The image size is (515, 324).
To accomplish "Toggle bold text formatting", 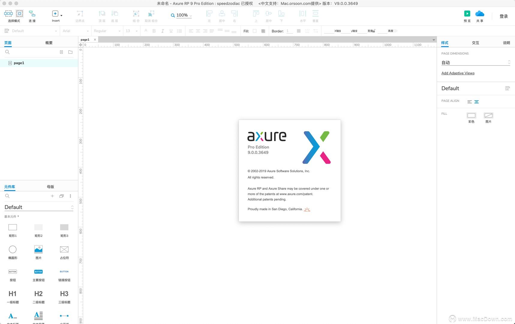I will point(154,31).
